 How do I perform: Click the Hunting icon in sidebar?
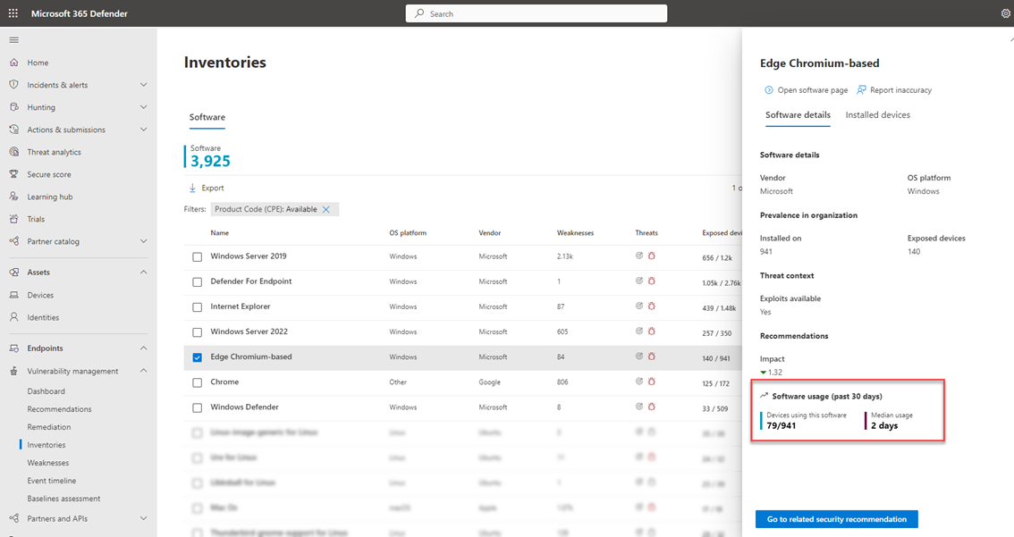click(x=13, y=107)
